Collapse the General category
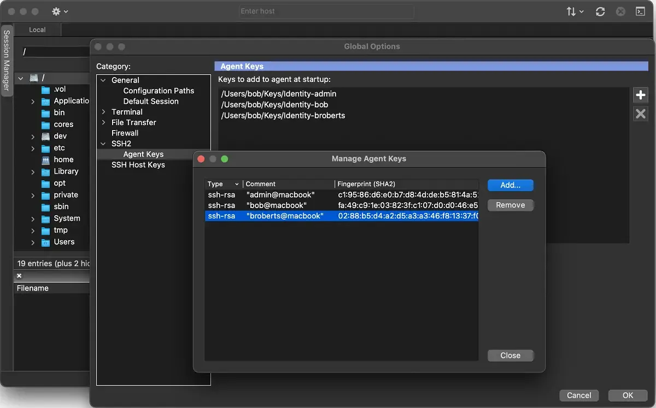This screenshot has height=408, width=656. tap(104, 80)
